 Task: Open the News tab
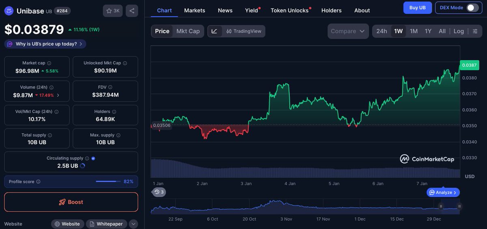coord(225,11)
